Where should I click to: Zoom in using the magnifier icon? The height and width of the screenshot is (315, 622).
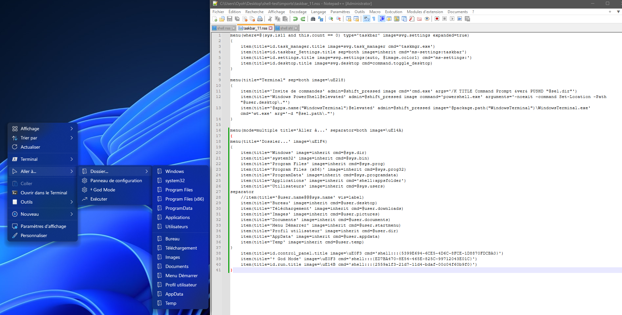(x=331, y=19)
